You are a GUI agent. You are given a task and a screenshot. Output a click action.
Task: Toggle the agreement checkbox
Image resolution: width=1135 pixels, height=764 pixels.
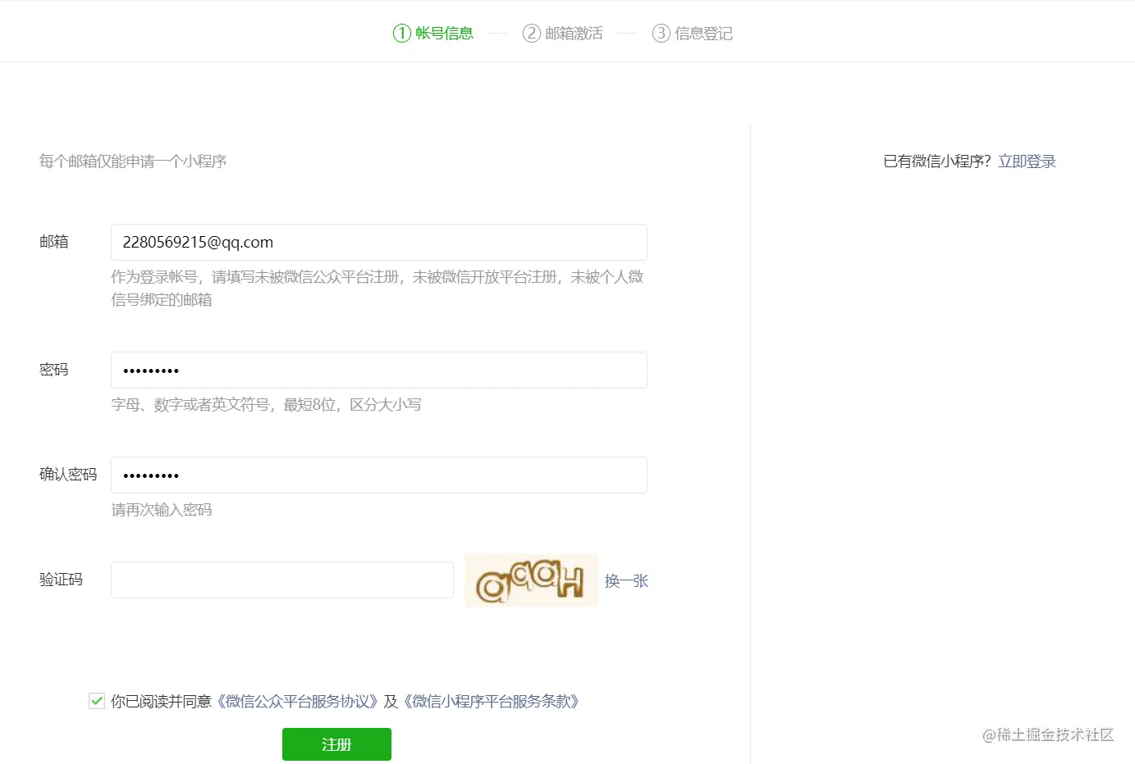click(x=97, y=701)
